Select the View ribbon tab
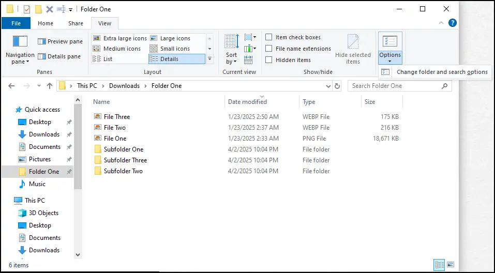This screenshot has height=273, width=495. (105, 23)
